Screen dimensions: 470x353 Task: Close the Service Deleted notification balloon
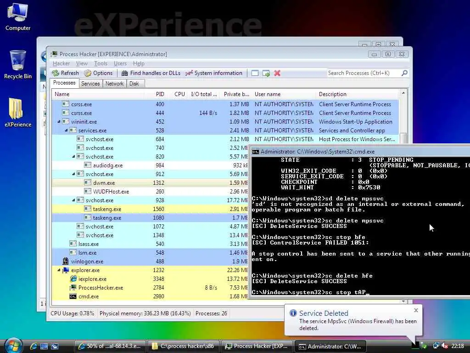click(x=416, y=310)
